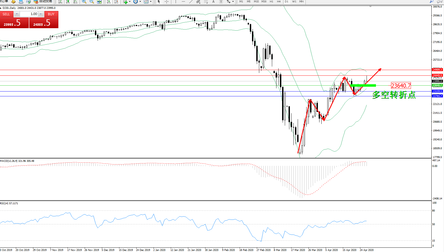
Task: Click the tile windows grid icon
Action: [99, 2]
